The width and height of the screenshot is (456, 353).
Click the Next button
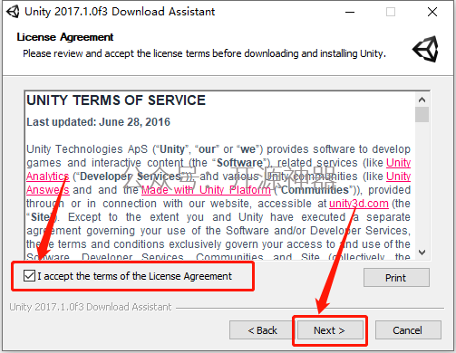click(x=330, y=330)
